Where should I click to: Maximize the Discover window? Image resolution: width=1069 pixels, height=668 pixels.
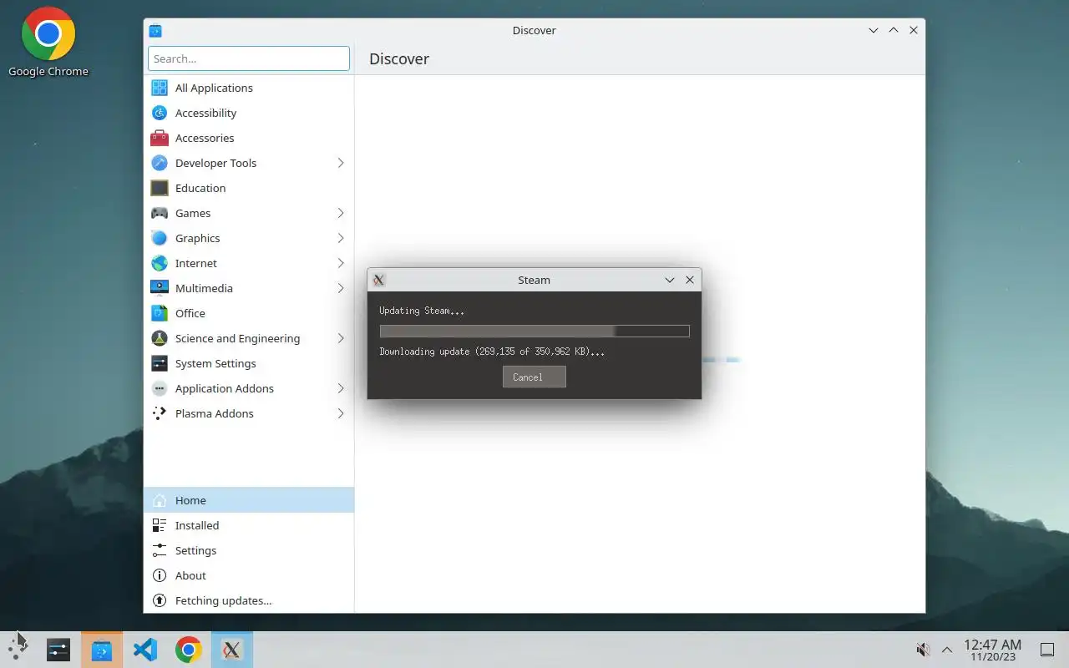[x=894, y=30]
